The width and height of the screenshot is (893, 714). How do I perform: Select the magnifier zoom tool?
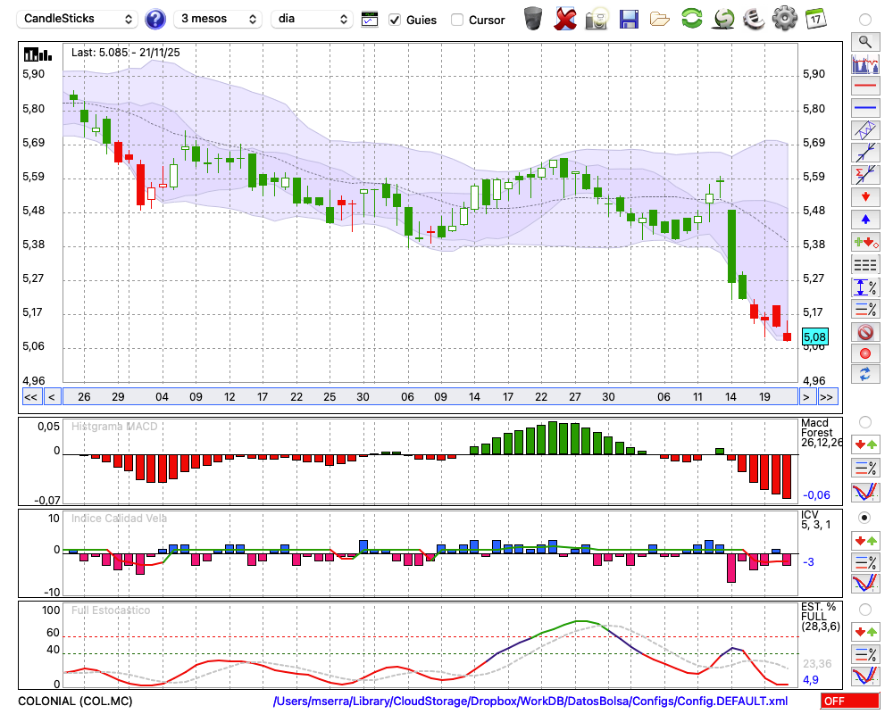(x=865, y=42)
